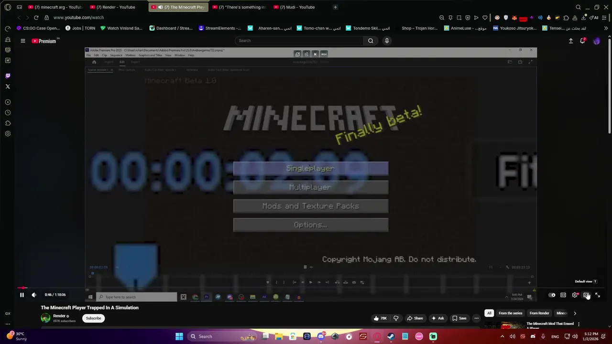Save the video to a playlist
Screen dimensions: 612x344
(459, 318)
